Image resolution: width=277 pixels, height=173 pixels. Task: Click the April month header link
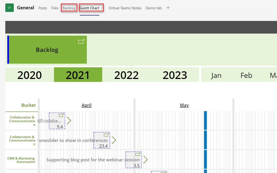point(87,105)
